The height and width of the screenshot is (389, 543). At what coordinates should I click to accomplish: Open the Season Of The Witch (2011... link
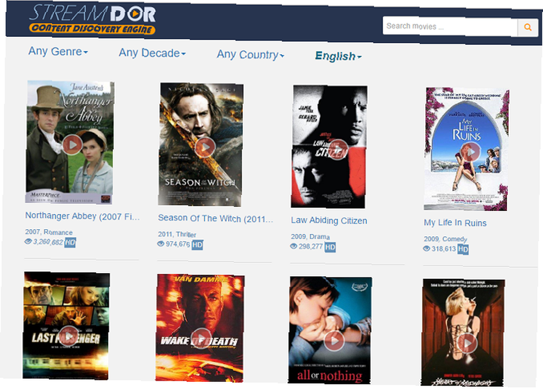pyautogui.click(x=216, y=219)
